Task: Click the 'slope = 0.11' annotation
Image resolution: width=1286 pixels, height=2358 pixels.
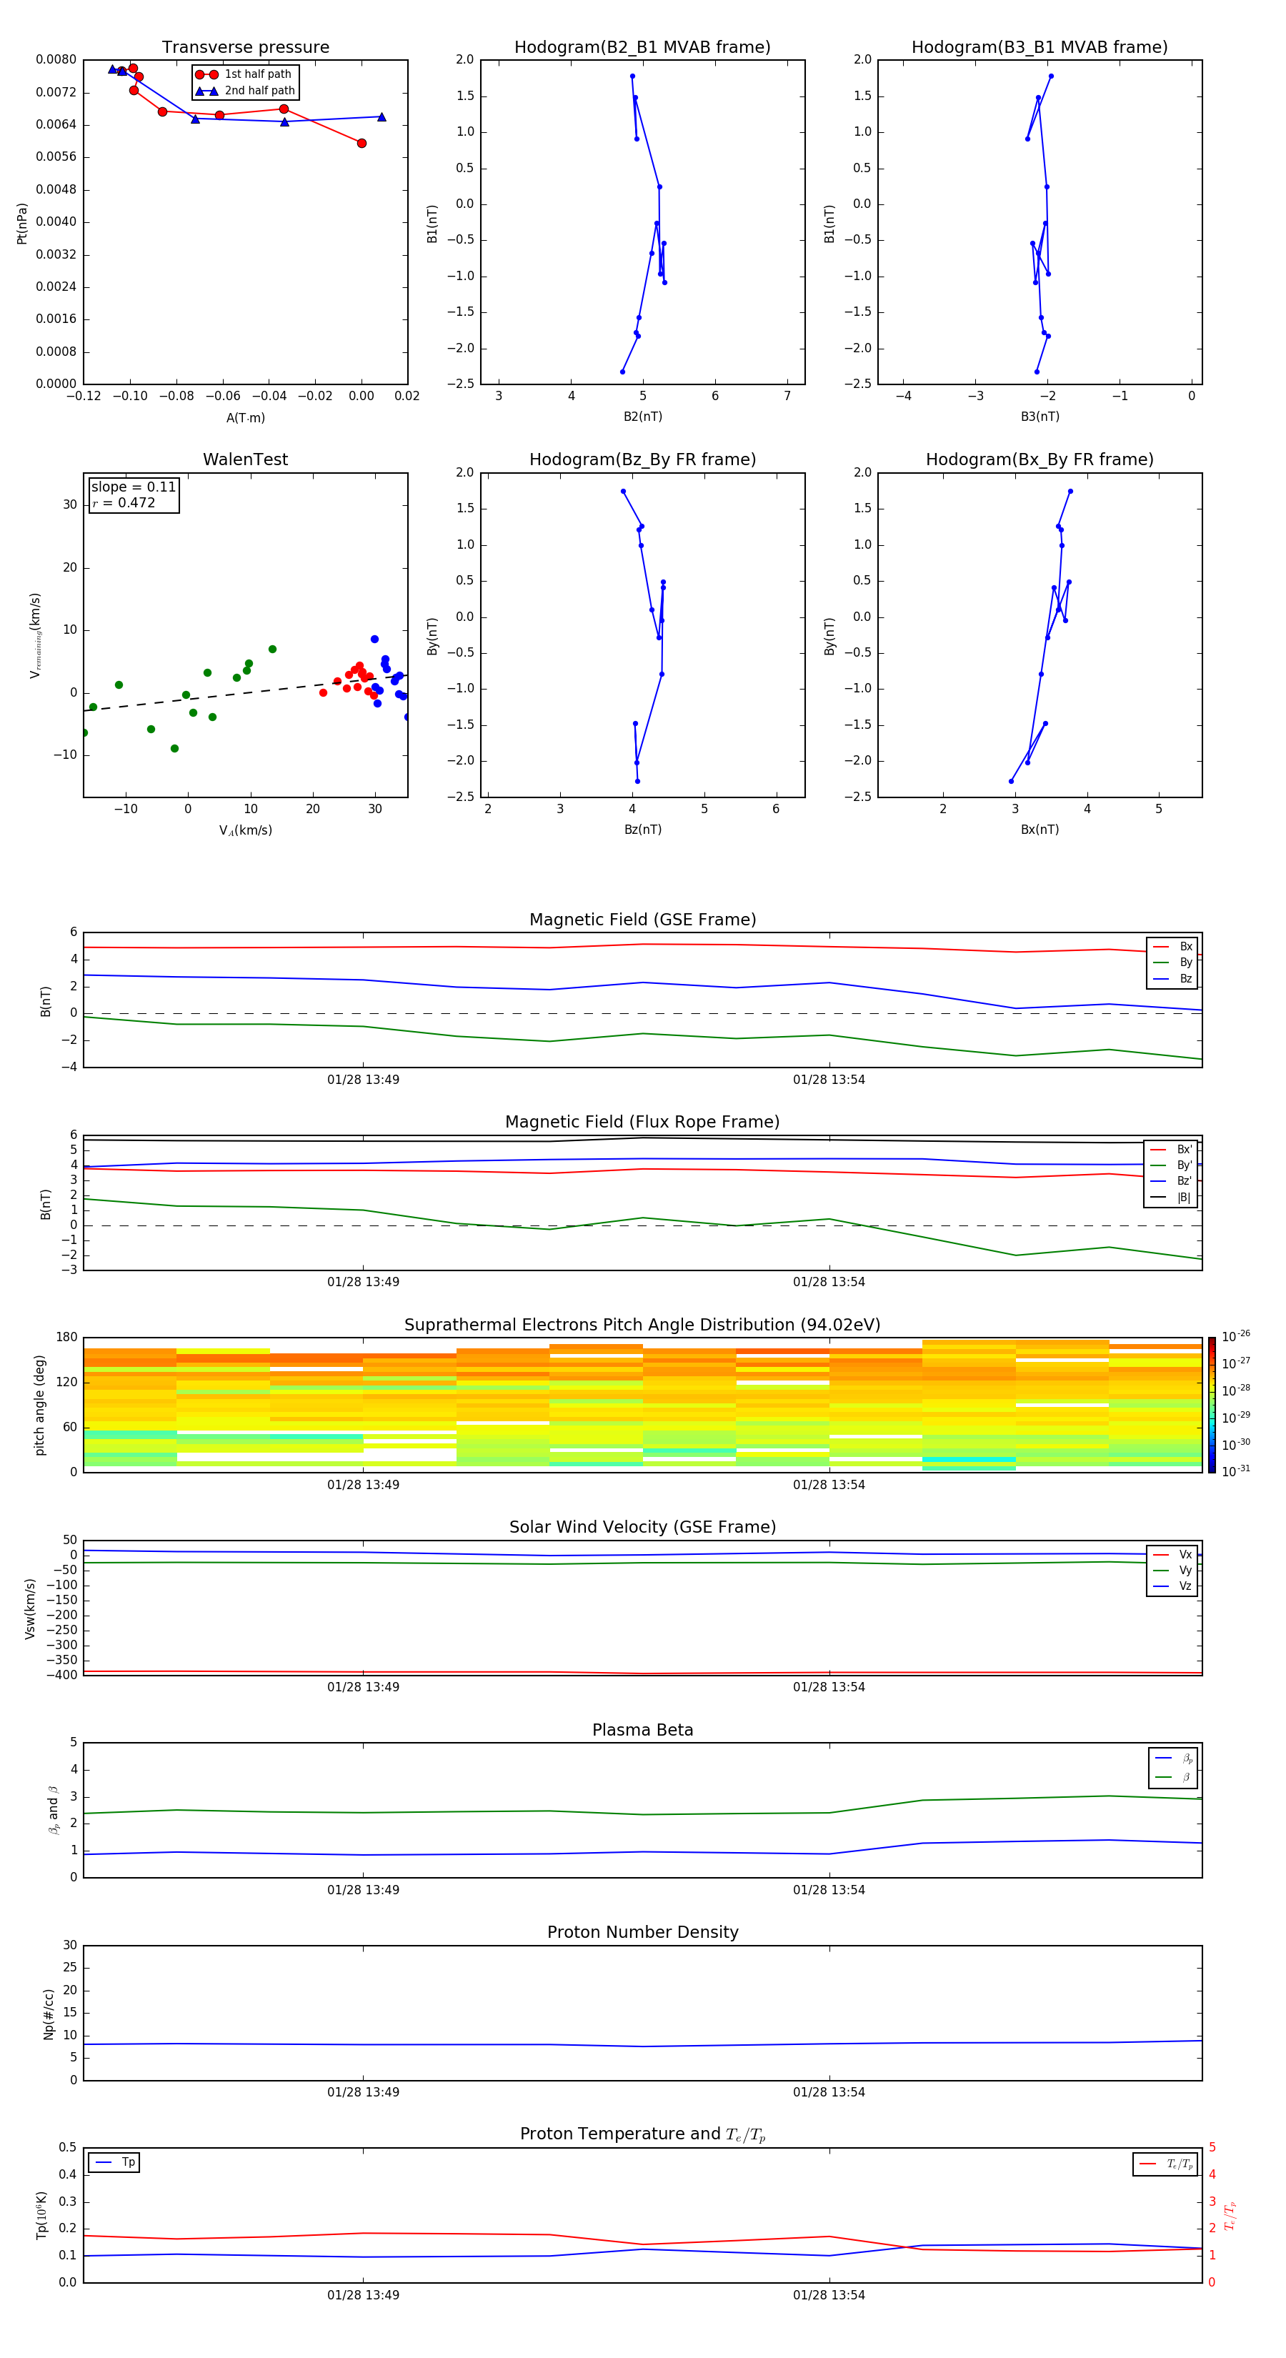Action: tap(134, 487)
